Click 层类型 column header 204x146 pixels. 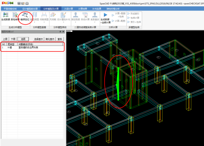(x=12, y=44)
